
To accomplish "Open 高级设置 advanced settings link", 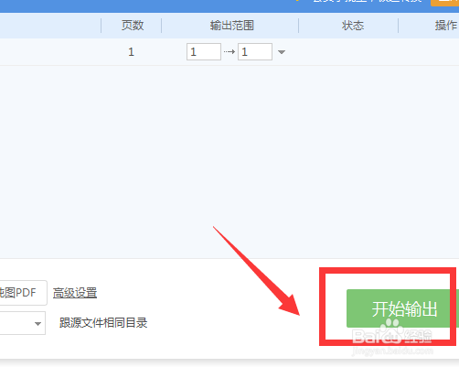I will tap(75, 293).
